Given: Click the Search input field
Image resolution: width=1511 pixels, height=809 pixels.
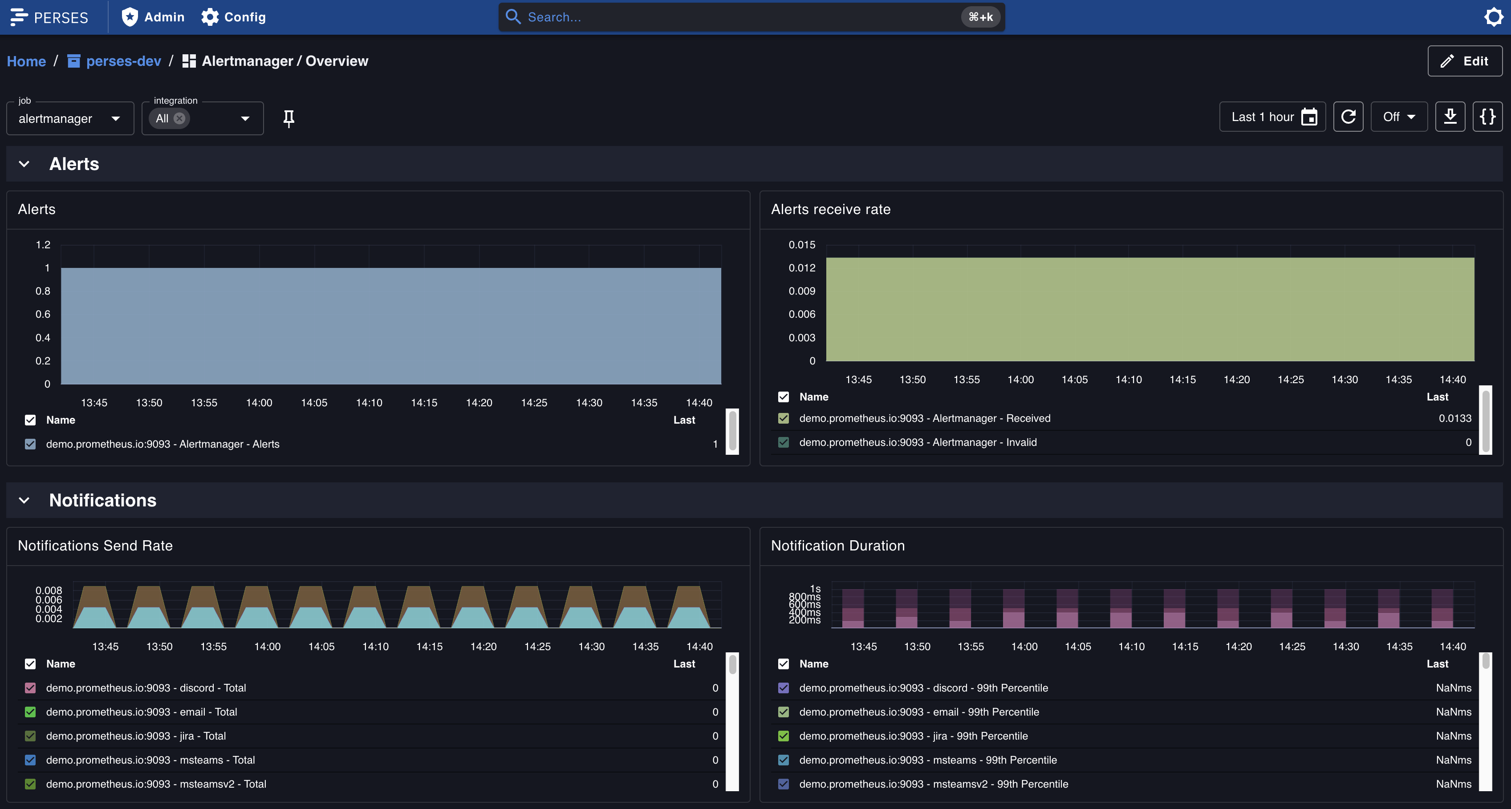Looking at the screenshot, I should (739, 17).
